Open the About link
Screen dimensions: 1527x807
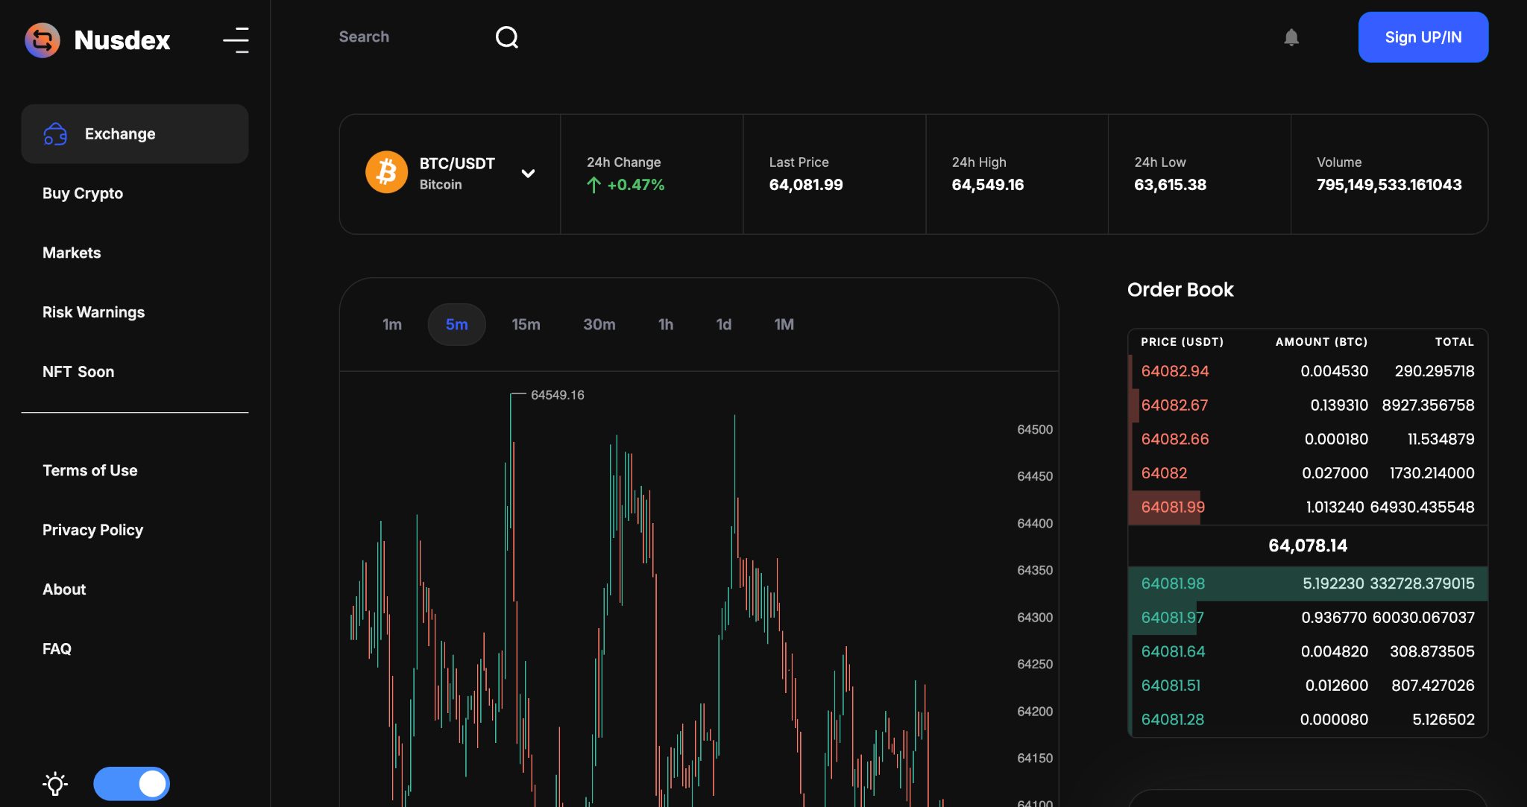64,589
